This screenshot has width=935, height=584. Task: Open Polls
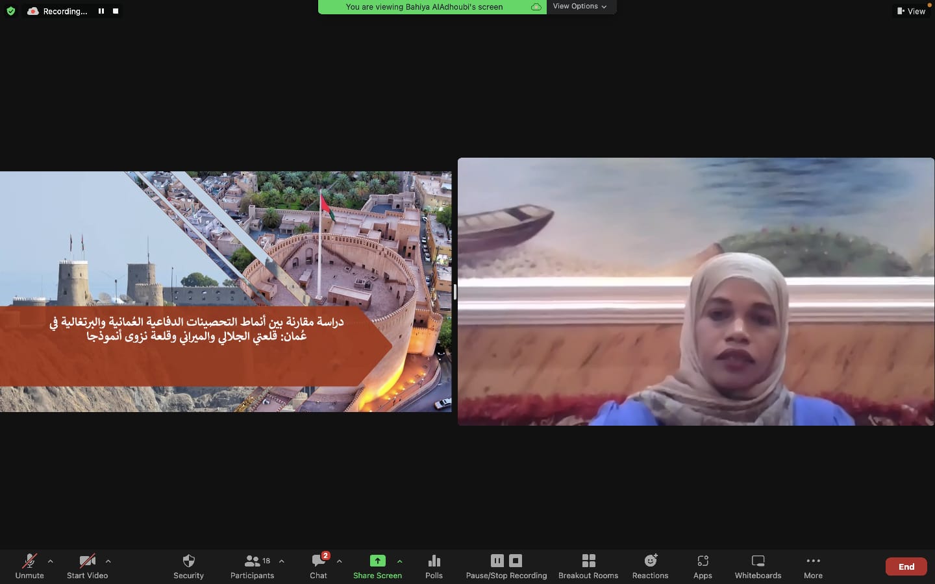coord(434,566)
